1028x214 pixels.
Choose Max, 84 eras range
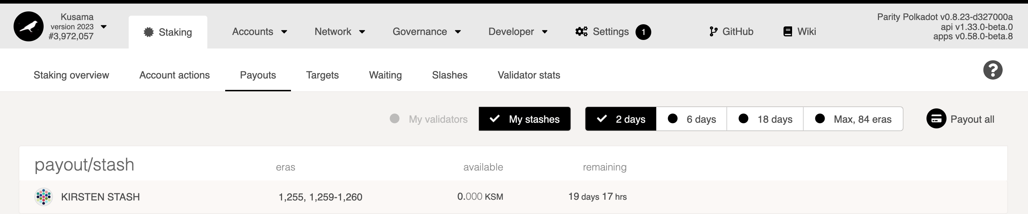853,119
